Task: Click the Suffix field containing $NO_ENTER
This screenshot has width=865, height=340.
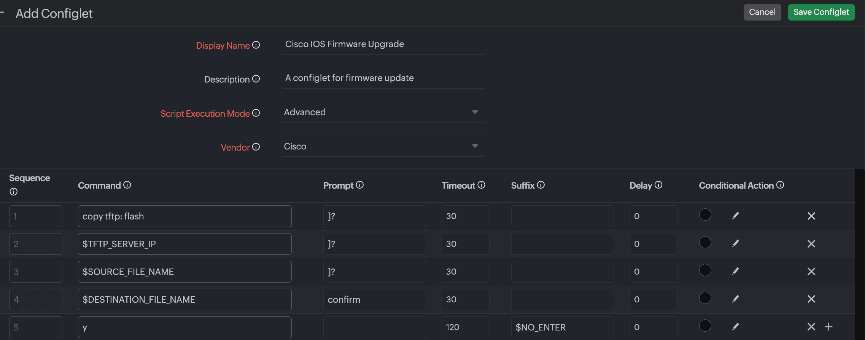Action: click(x=562, y=327)
